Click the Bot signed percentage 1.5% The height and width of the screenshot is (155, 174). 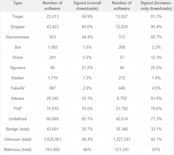[x=87, y=47]
